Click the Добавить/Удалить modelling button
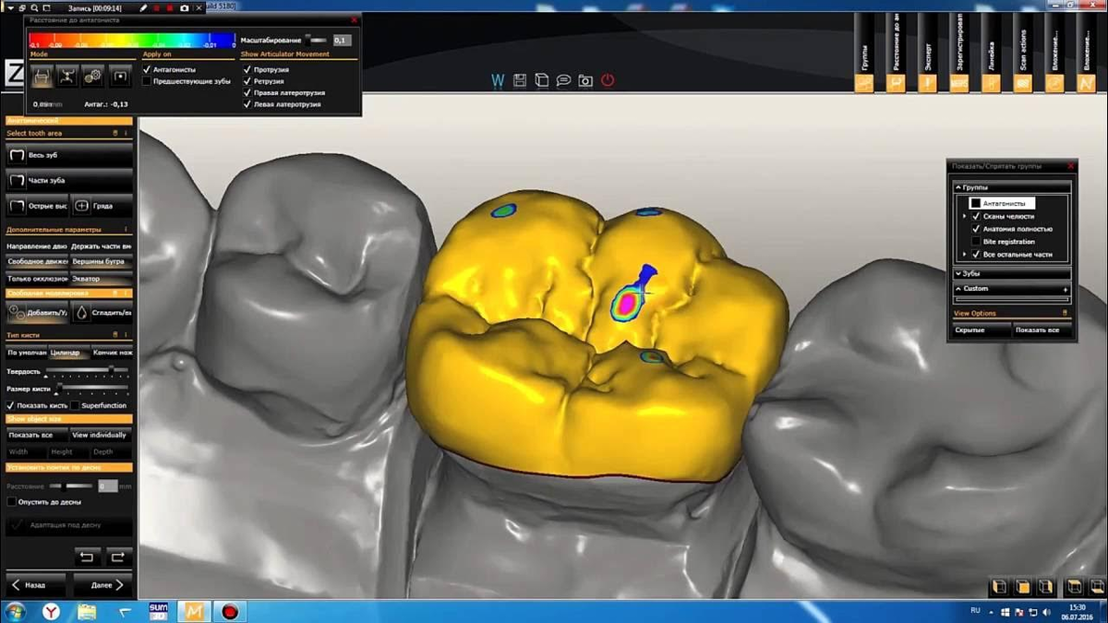 point(37,313)
